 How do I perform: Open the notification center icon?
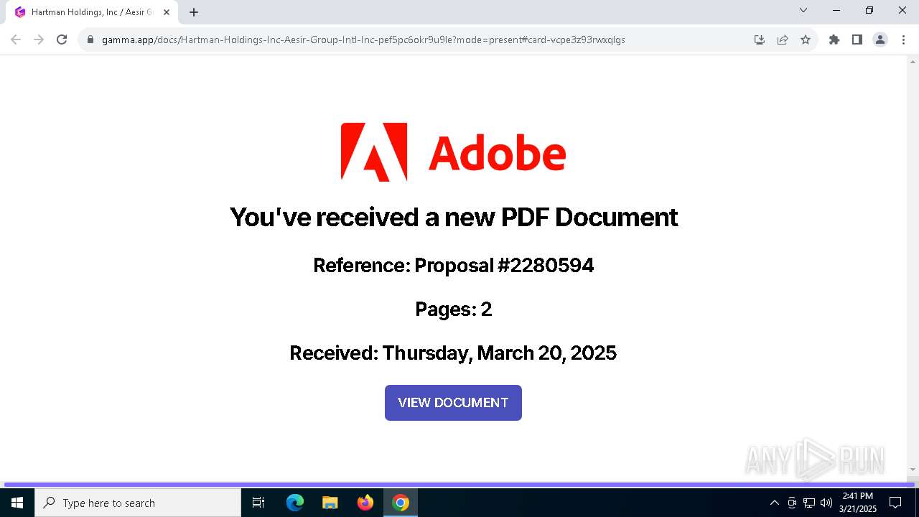[x=895, y=503]
